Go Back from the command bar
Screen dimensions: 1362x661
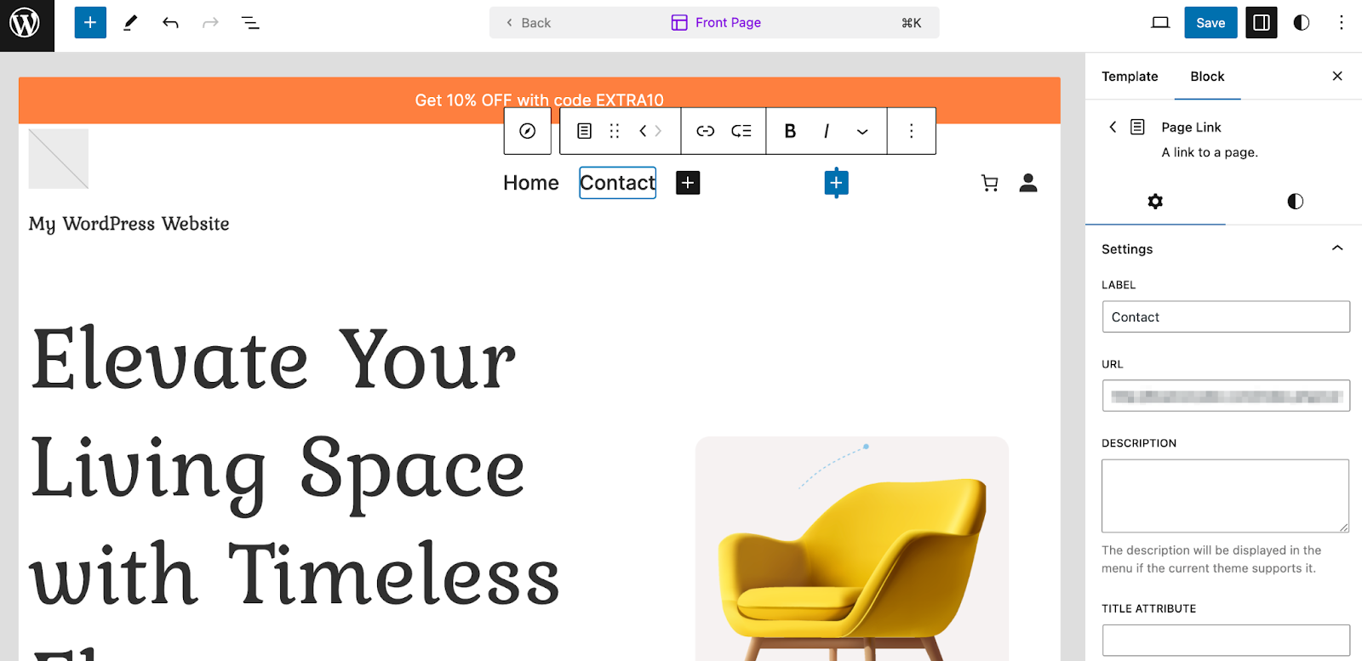(528, 23)
